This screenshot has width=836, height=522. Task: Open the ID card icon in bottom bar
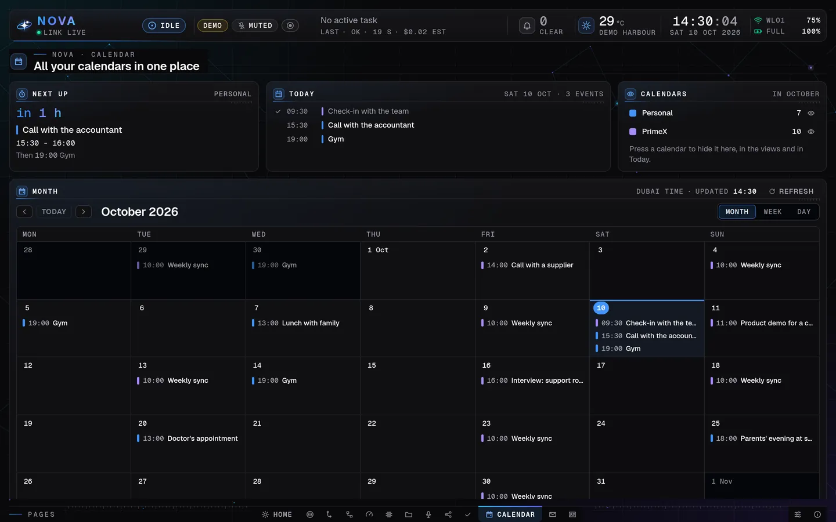coord(572,514)
